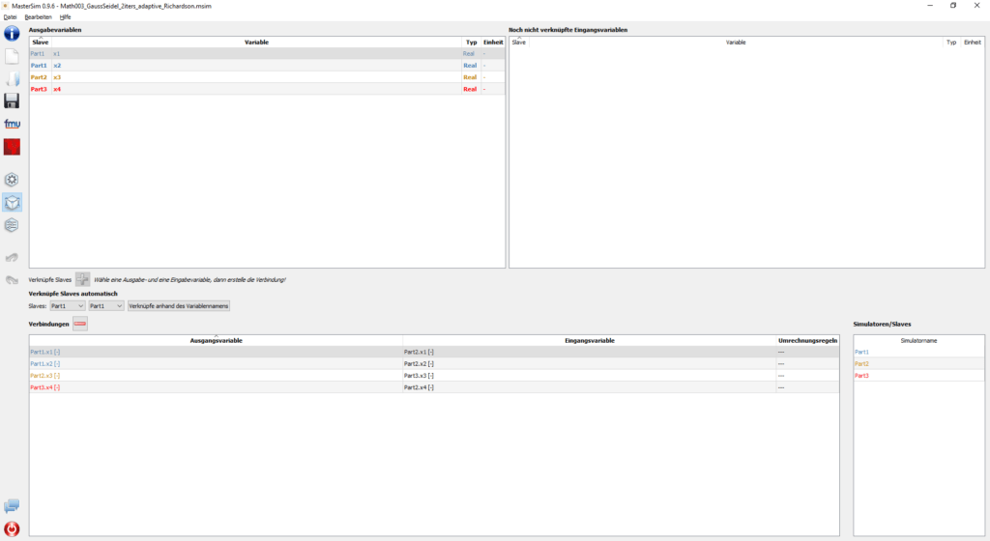Click the undo arrow icon
The width and height of the screenshot is (990, 541).
12,257
